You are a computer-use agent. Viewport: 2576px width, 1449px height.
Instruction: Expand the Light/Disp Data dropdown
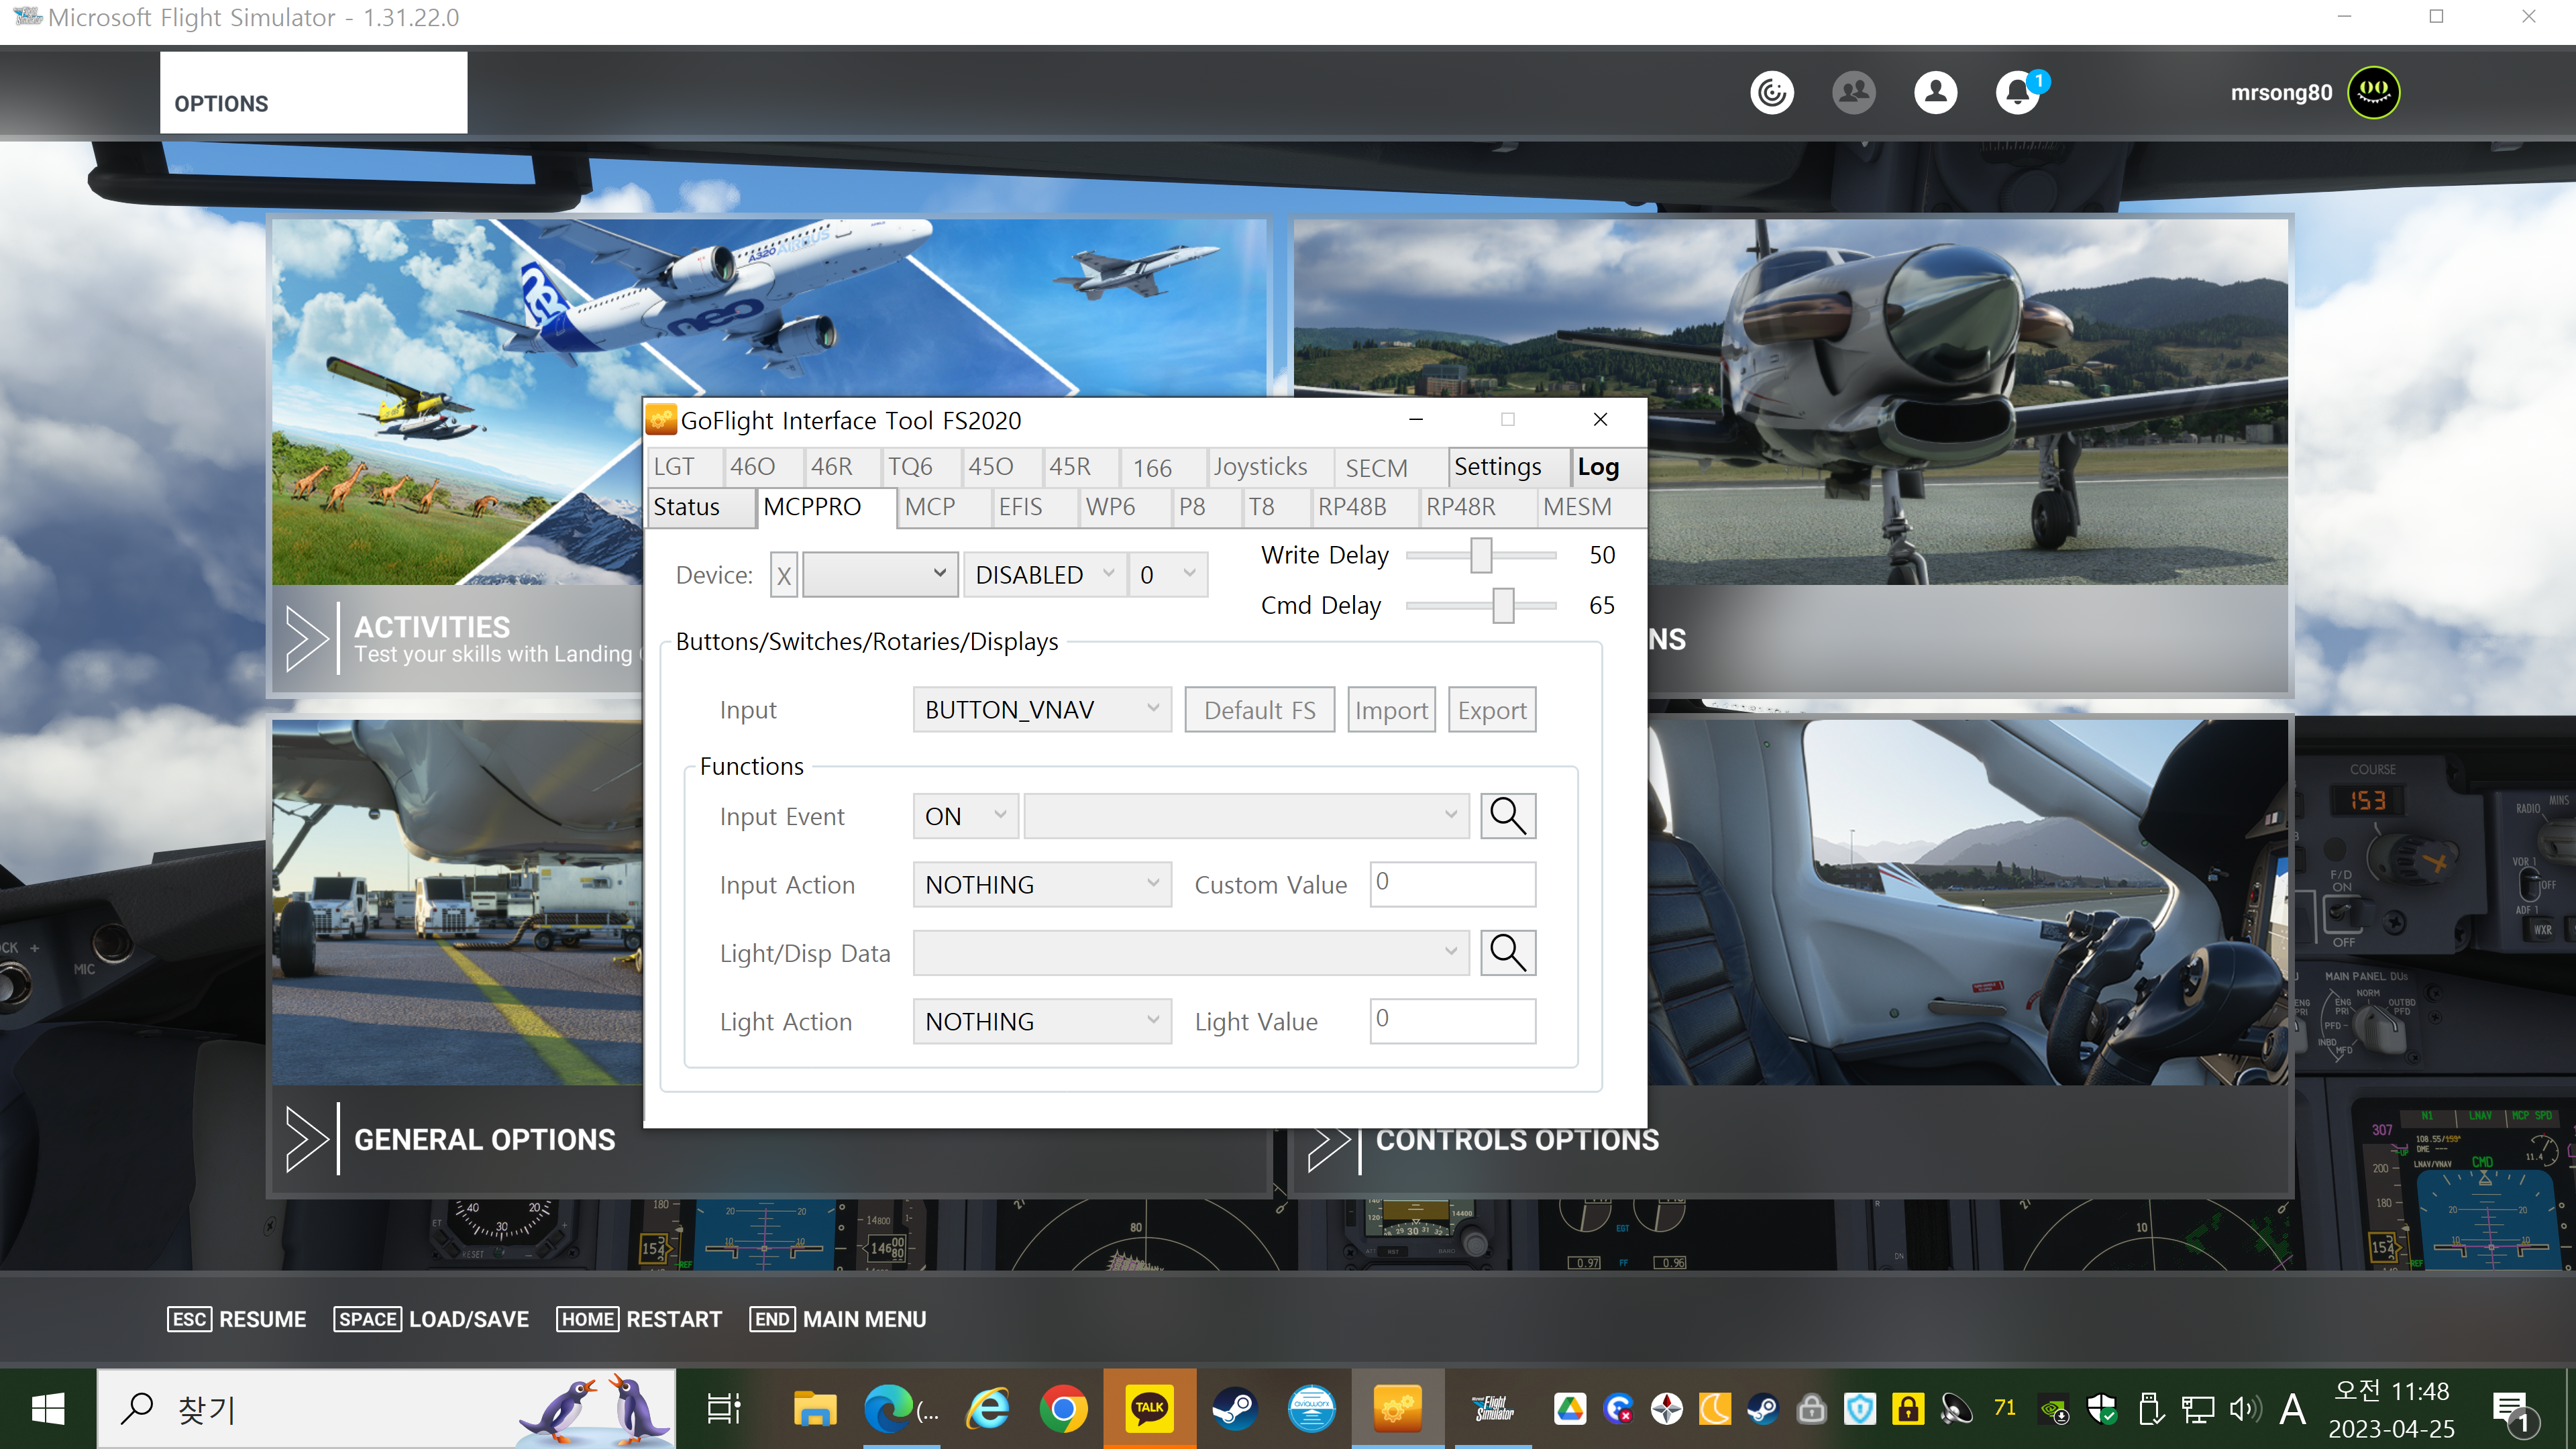pos(1191,953)
